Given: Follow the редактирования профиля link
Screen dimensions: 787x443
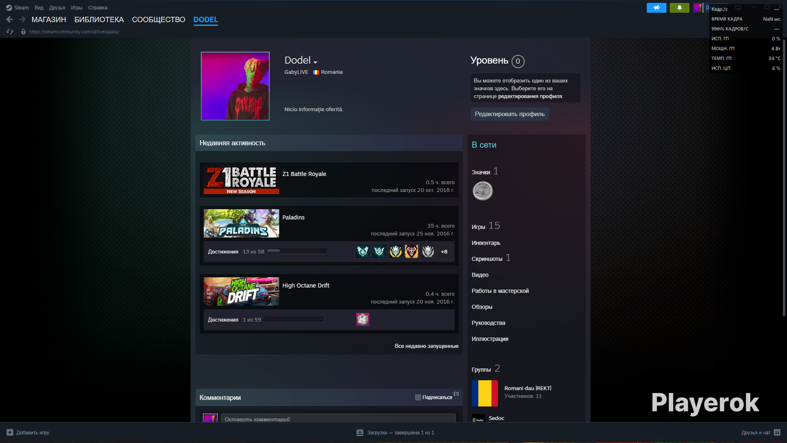Looking at the screenshot, I should point(530,96).
